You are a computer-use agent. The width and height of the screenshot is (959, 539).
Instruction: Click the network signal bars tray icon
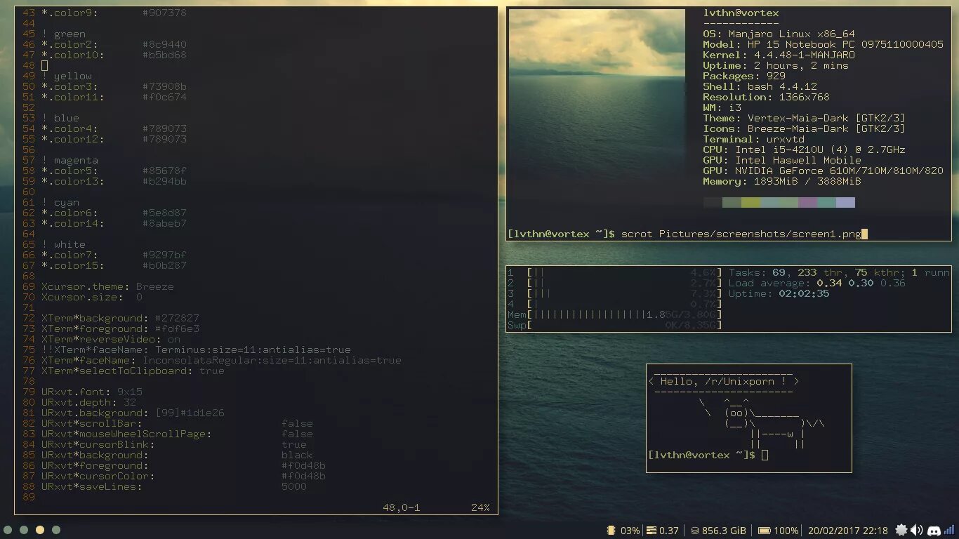949,531
